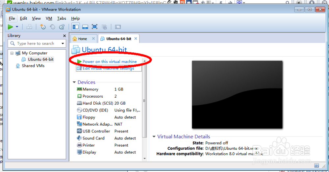Click the VM black screen preview thumbnail

pos(237,95)
